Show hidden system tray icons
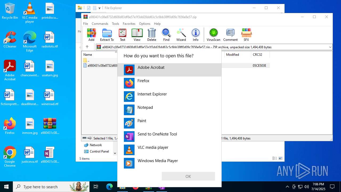 [x=287, y=187]
